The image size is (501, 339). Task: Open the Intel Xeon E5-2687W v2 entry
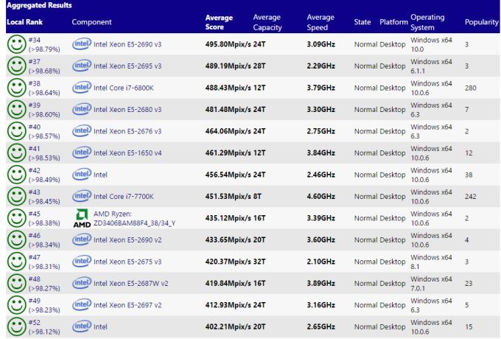(x=130, y=284)
